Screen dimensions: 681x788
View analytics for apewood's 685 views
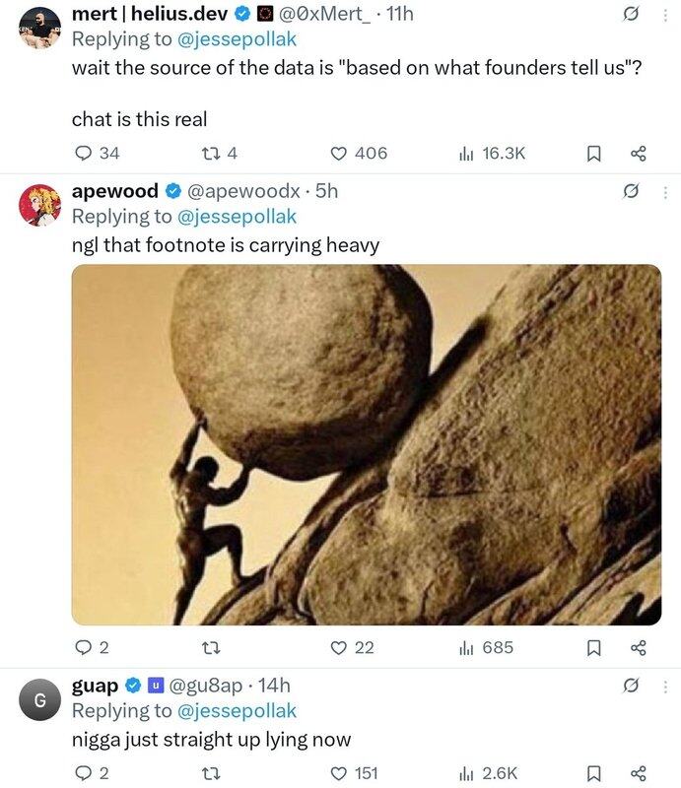pyautogui.click(x=485, y=647)
